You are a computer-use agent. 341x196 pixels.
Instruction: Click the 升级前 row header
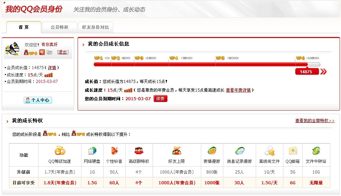(24, 172)
